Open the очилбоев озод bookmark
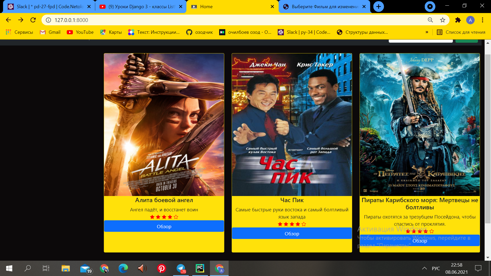Image resolution: width=491 pixels, height=276 pixels. click(x=245, y=32)
